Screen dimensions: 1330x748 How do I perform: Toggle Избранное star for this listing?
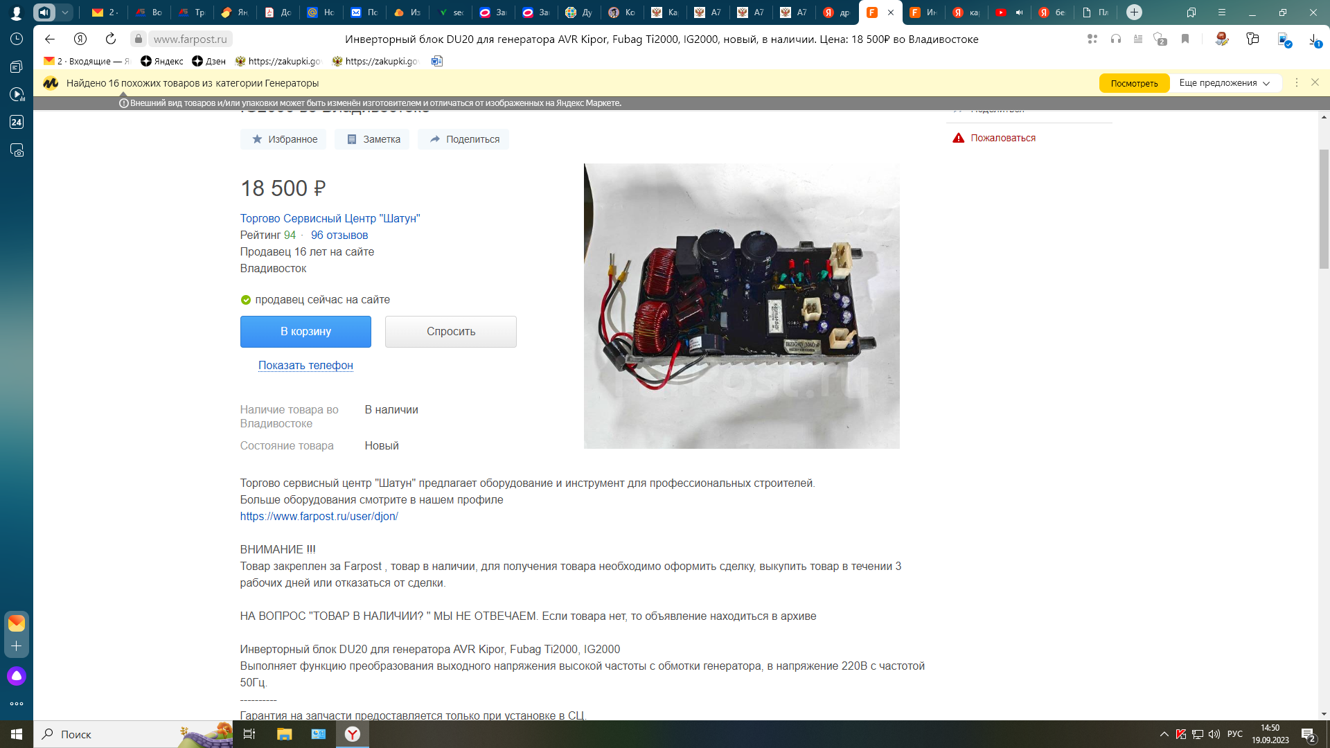[284, 139]
